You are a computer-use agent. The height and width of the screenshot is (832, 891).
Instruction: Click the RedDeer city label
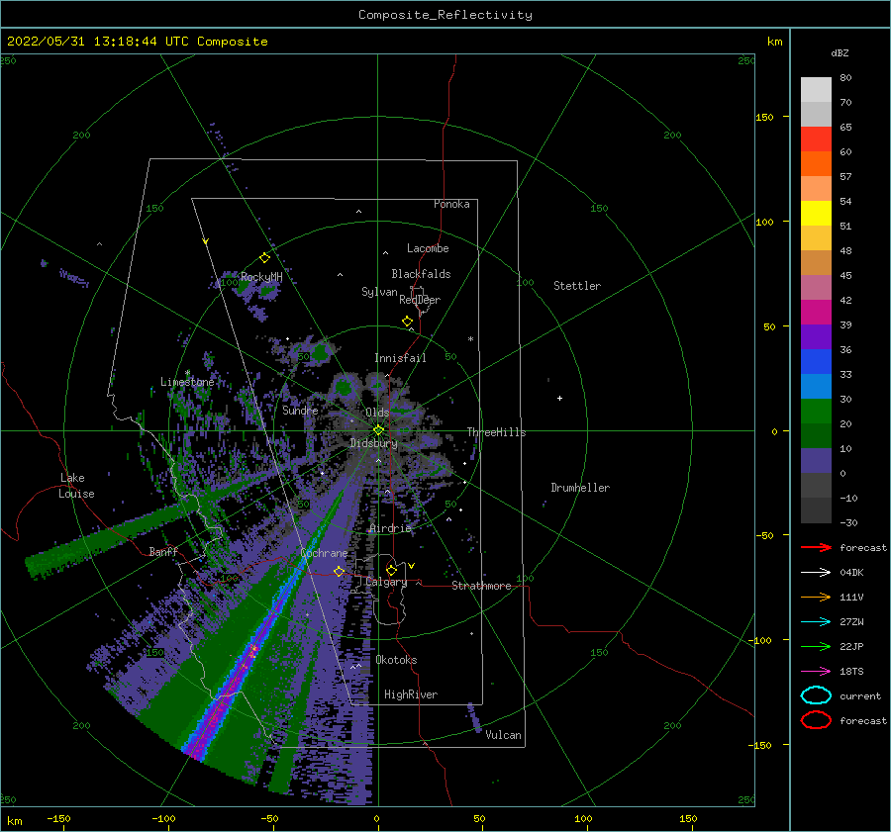pos(420,300)
